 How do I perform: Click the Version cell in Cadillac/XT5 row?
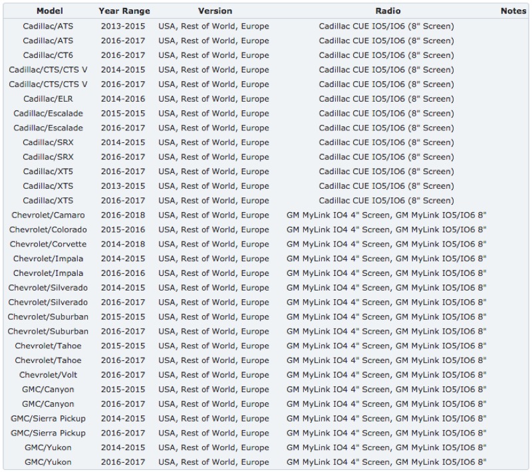213,172
